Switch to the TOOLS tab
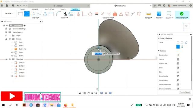Screen dimensions: 193x108 (63, 9)
